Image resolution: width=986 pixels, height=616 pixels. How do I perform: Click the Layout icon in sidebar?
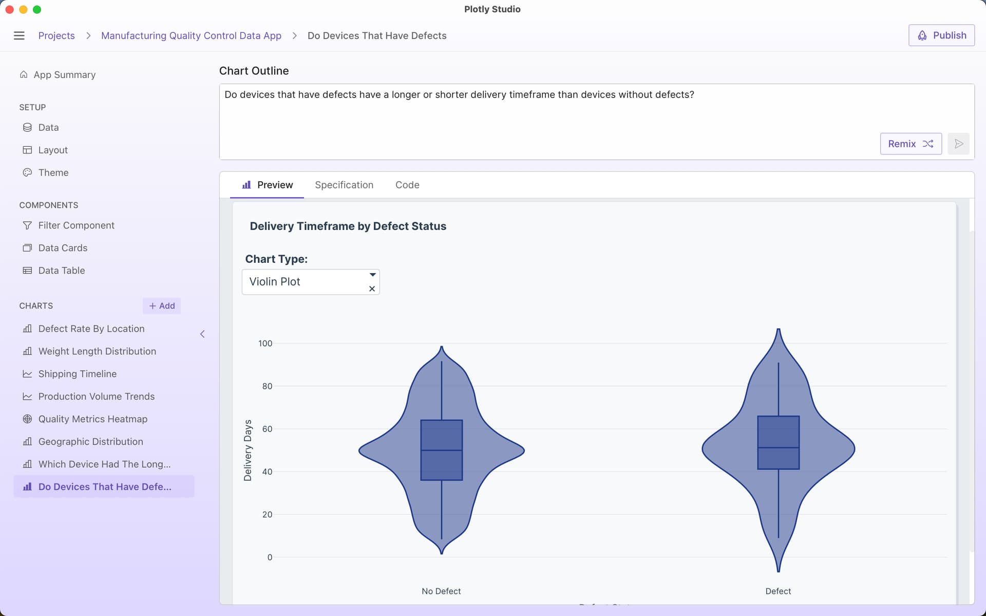pos(27,150)
